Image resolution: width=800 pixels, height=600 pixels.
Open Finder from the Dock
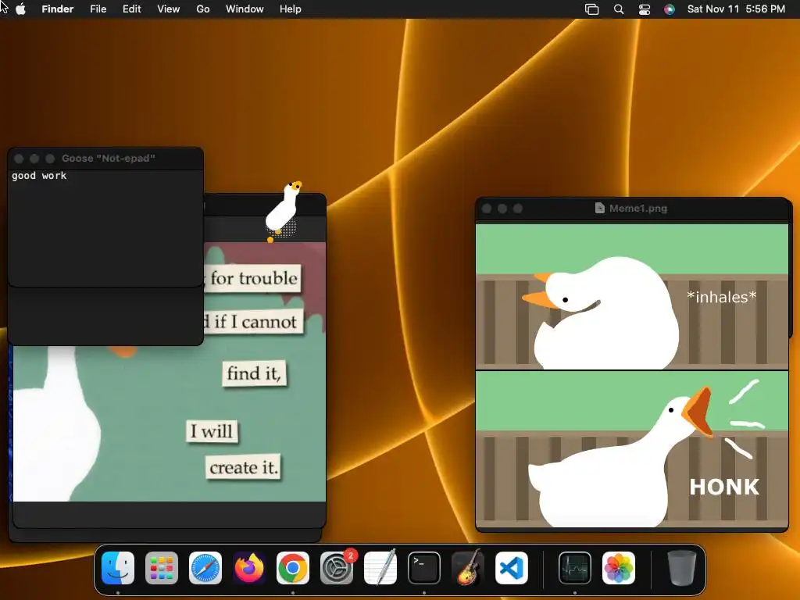[118, 568]
